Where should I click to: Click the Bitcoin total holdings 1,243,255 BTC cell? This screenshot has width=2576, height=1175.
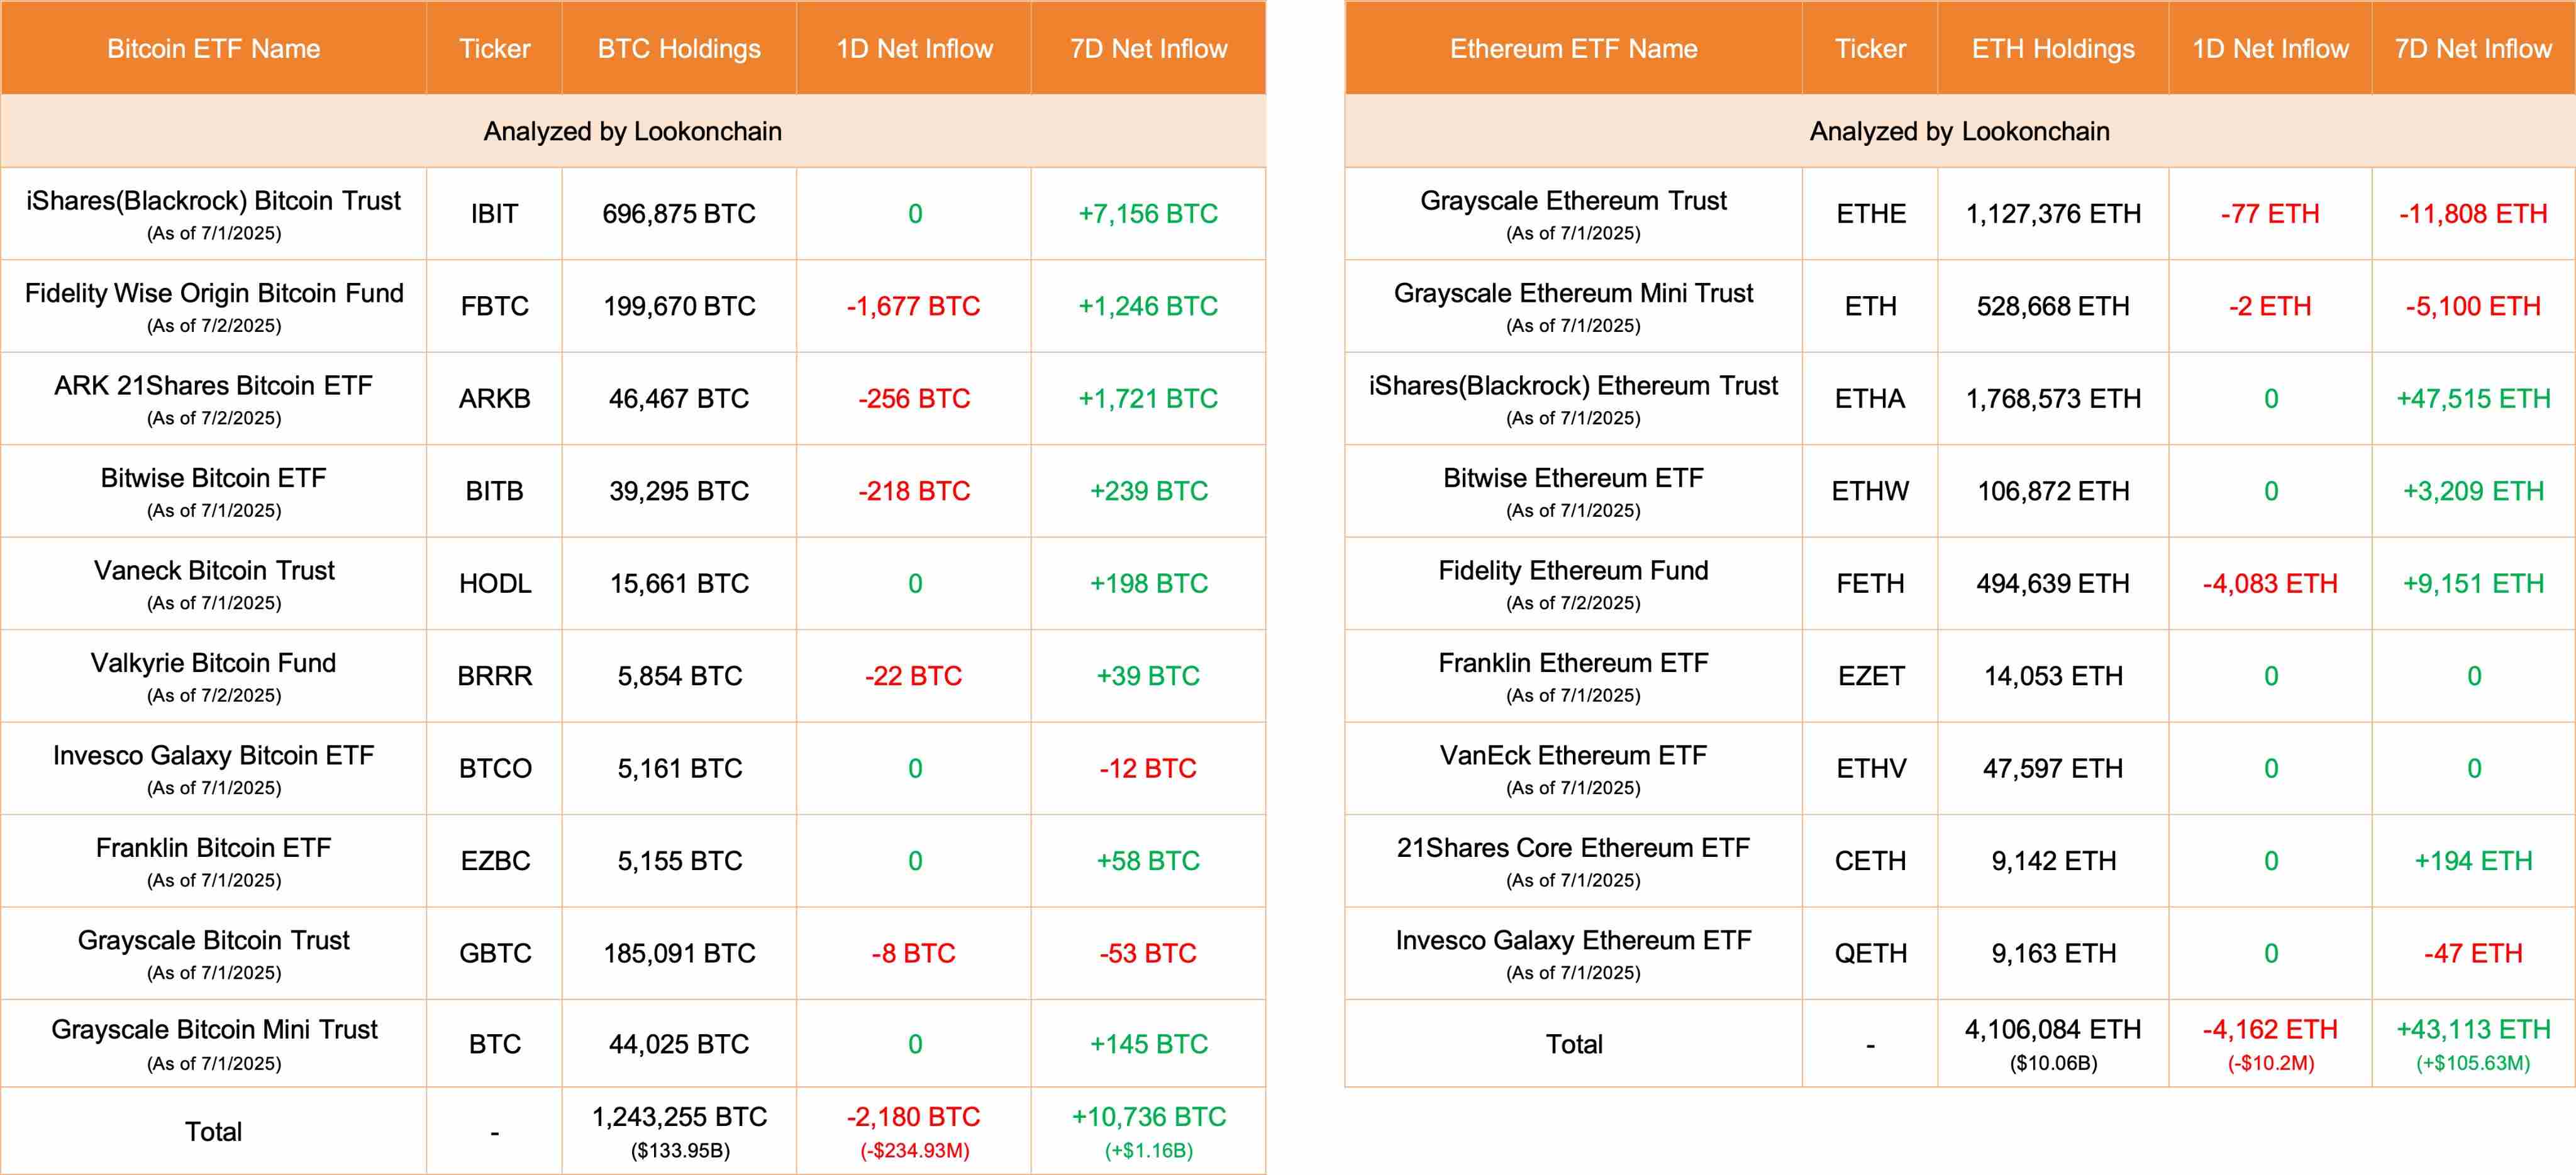(679, 1131)
